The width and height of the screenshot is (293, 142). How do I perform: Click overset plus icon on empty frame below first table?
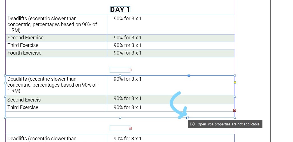pyautogui.click(x=130, y=70)
